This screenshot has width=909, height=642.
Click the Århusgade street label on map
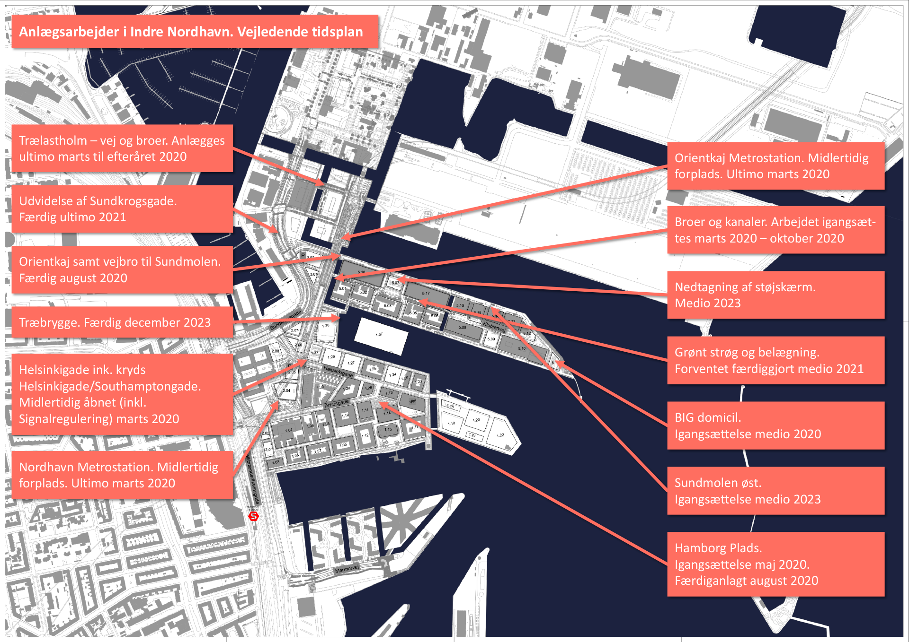point(337,404)
